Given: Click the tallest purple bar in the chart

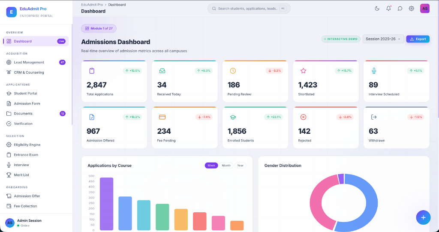Looking at the screenshot, I should tap(106, 204).
